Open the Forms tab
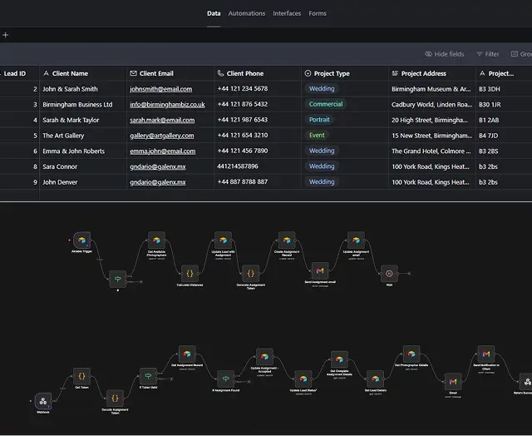Image resolution: width=532 pixels, height=436 pixels. coord(318,13)
